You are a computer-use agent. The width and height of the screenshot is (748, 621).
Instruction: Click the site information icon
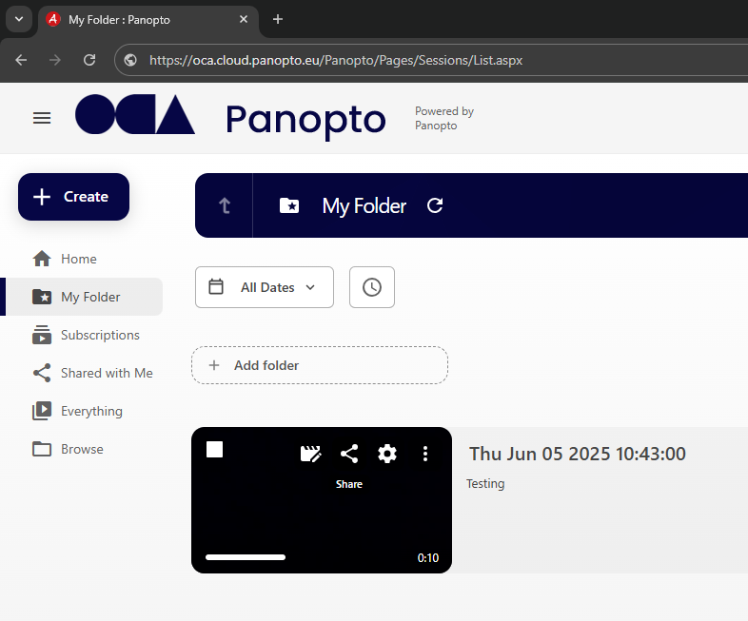tap(130, 60)
